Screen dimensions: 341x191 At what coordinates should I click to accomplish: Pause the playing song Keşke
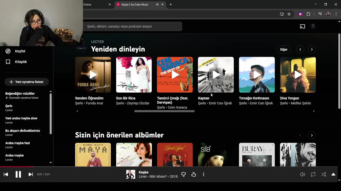pos(18,174)
